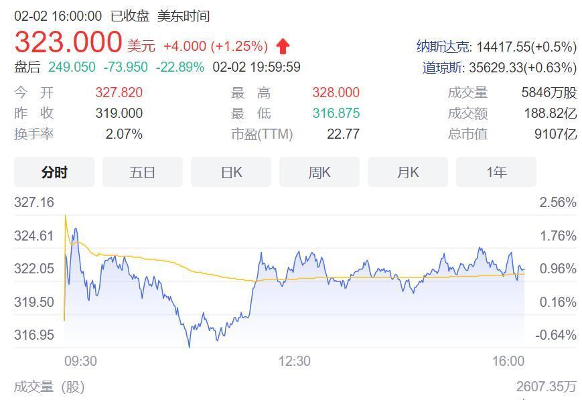Click the 成交量 (股) chart label
582x400 pixels.
[50, 387]
